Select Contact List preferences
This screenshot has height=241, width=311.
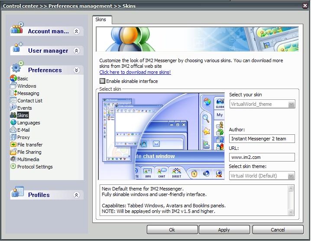(x=30, y=101)
